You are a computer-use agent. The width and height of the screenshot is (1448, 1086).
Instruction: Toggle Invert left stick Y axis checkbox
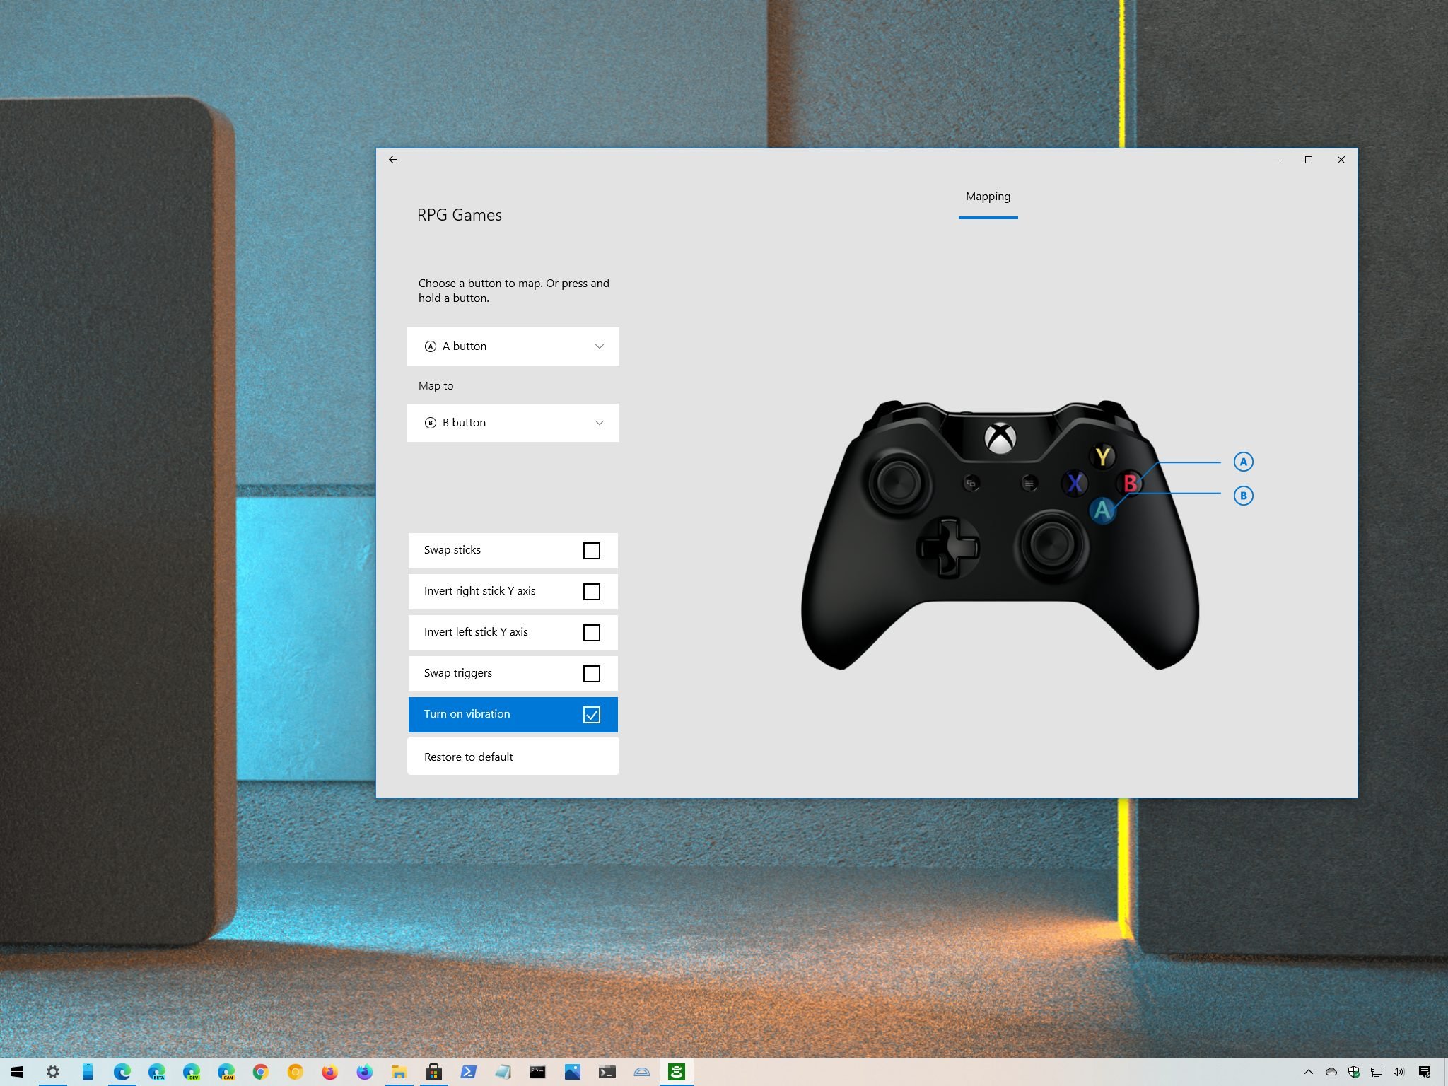(x=592, y=632)
